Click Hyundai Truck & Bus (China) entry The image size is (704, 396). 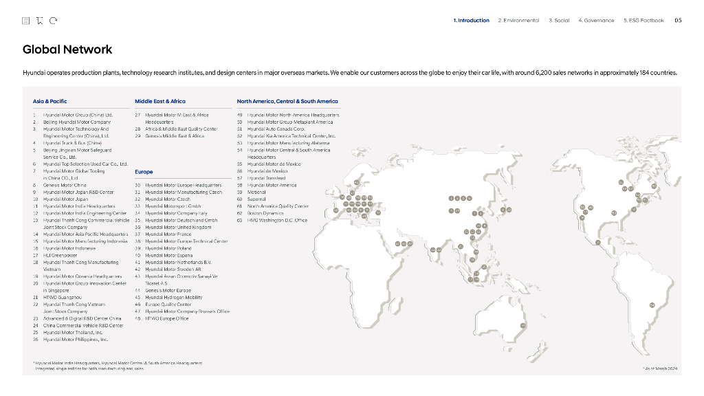pyautogui.click(x=72, y=143)
